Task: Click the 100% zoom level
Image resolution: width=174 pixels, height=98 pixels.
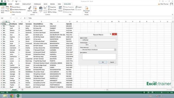Action: (x=172, y=93)
